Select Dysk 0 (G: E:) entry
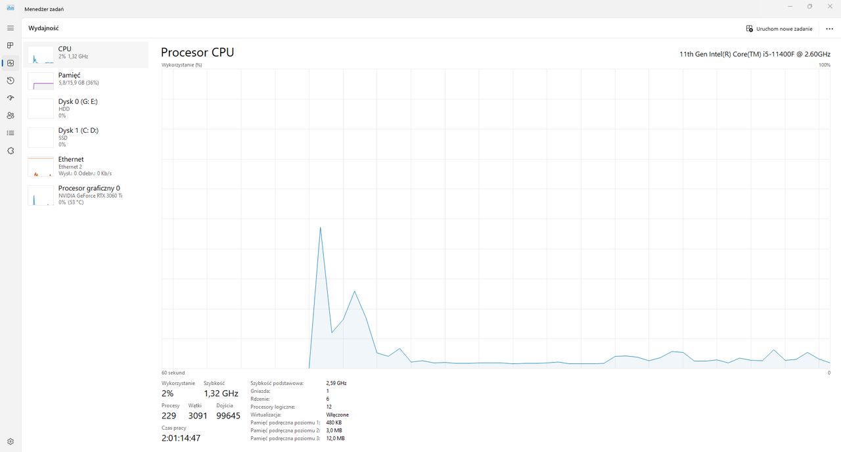841x452 pixels. pyautogui.click(x=85, y=108)
